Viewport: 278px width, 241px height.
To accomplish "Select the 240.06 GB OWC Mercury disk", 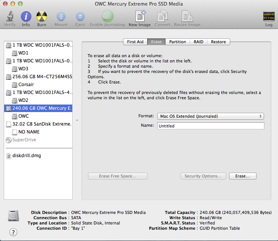I will [38, 108].
